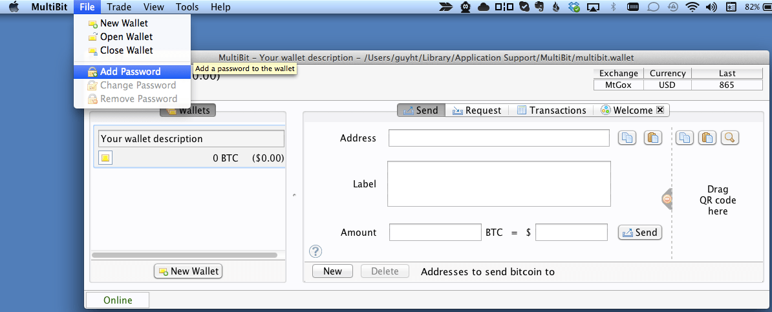Image resolution: width=772 pixels, height=312 pixels.
Task: Click the New address button
Action: tap(333, 271)
